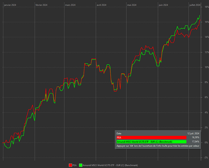Click the février 2024 axis label
The image size is (209, 168).
[41, 5]
